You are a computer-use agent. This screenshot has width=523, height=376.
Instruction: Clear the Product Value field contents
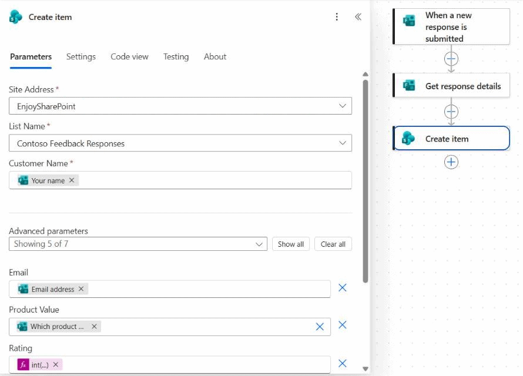[320, 327]
